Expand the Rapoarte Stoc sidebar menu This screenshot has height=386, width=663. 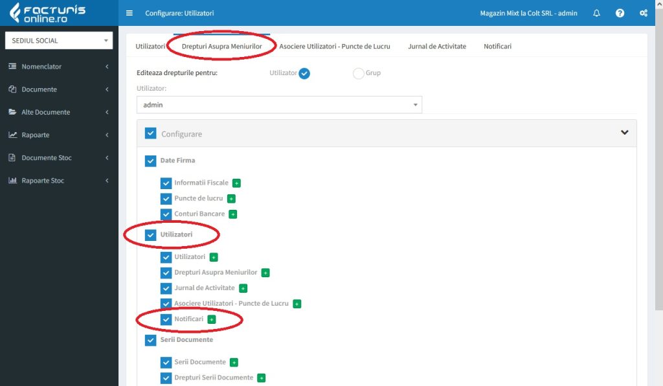point(59,181)
